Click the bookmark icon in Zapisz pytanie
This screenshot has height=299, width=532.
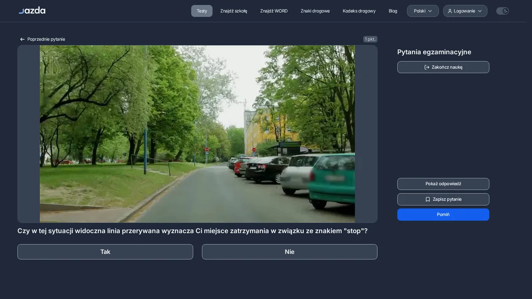point(428,199)
